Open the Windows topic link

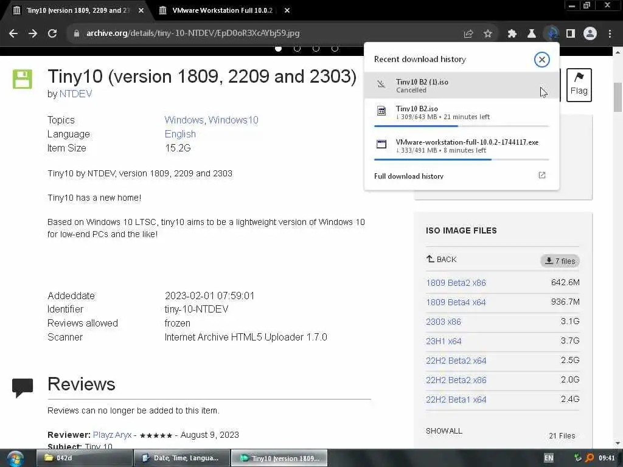[184, 120]
